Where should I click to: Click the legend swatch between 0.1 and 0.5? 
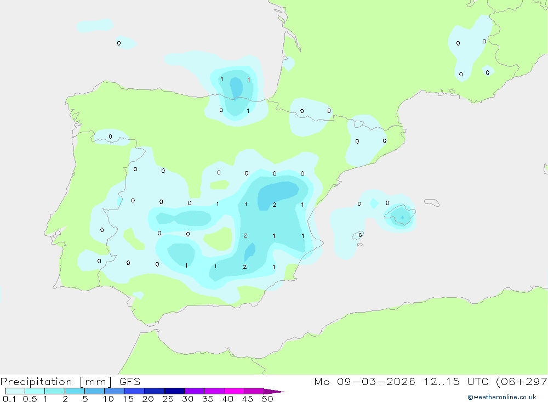pos(15,391)
